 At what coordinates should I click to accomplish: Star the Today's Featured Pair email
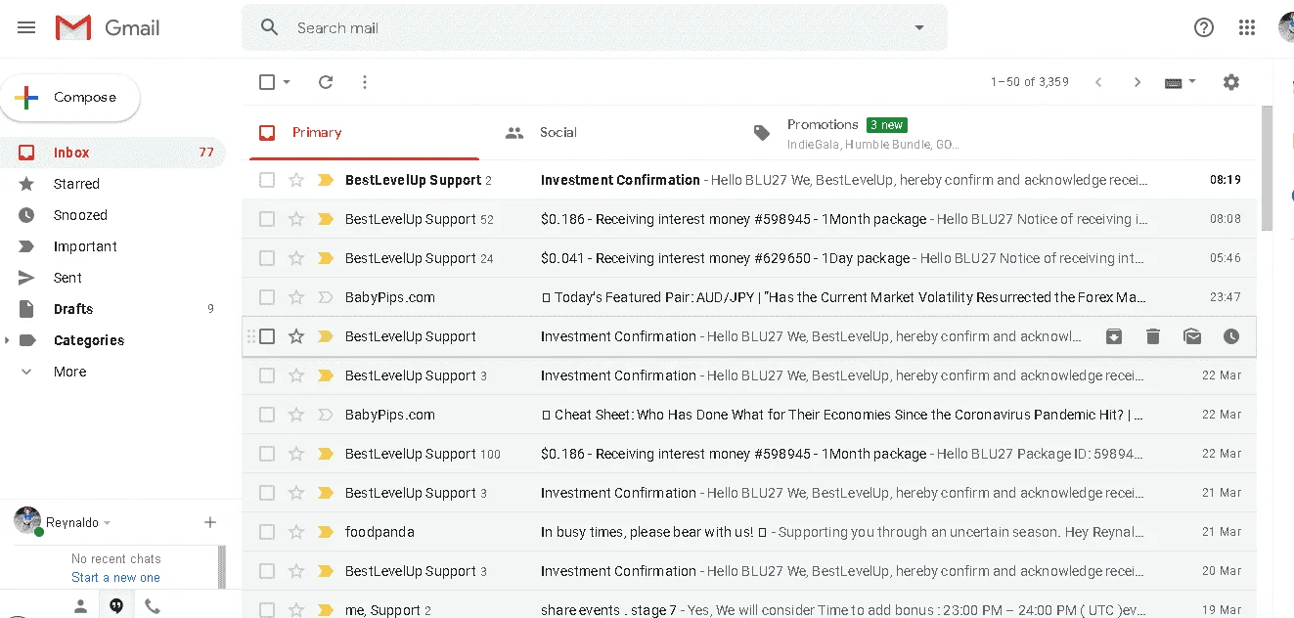click(296, 297)
